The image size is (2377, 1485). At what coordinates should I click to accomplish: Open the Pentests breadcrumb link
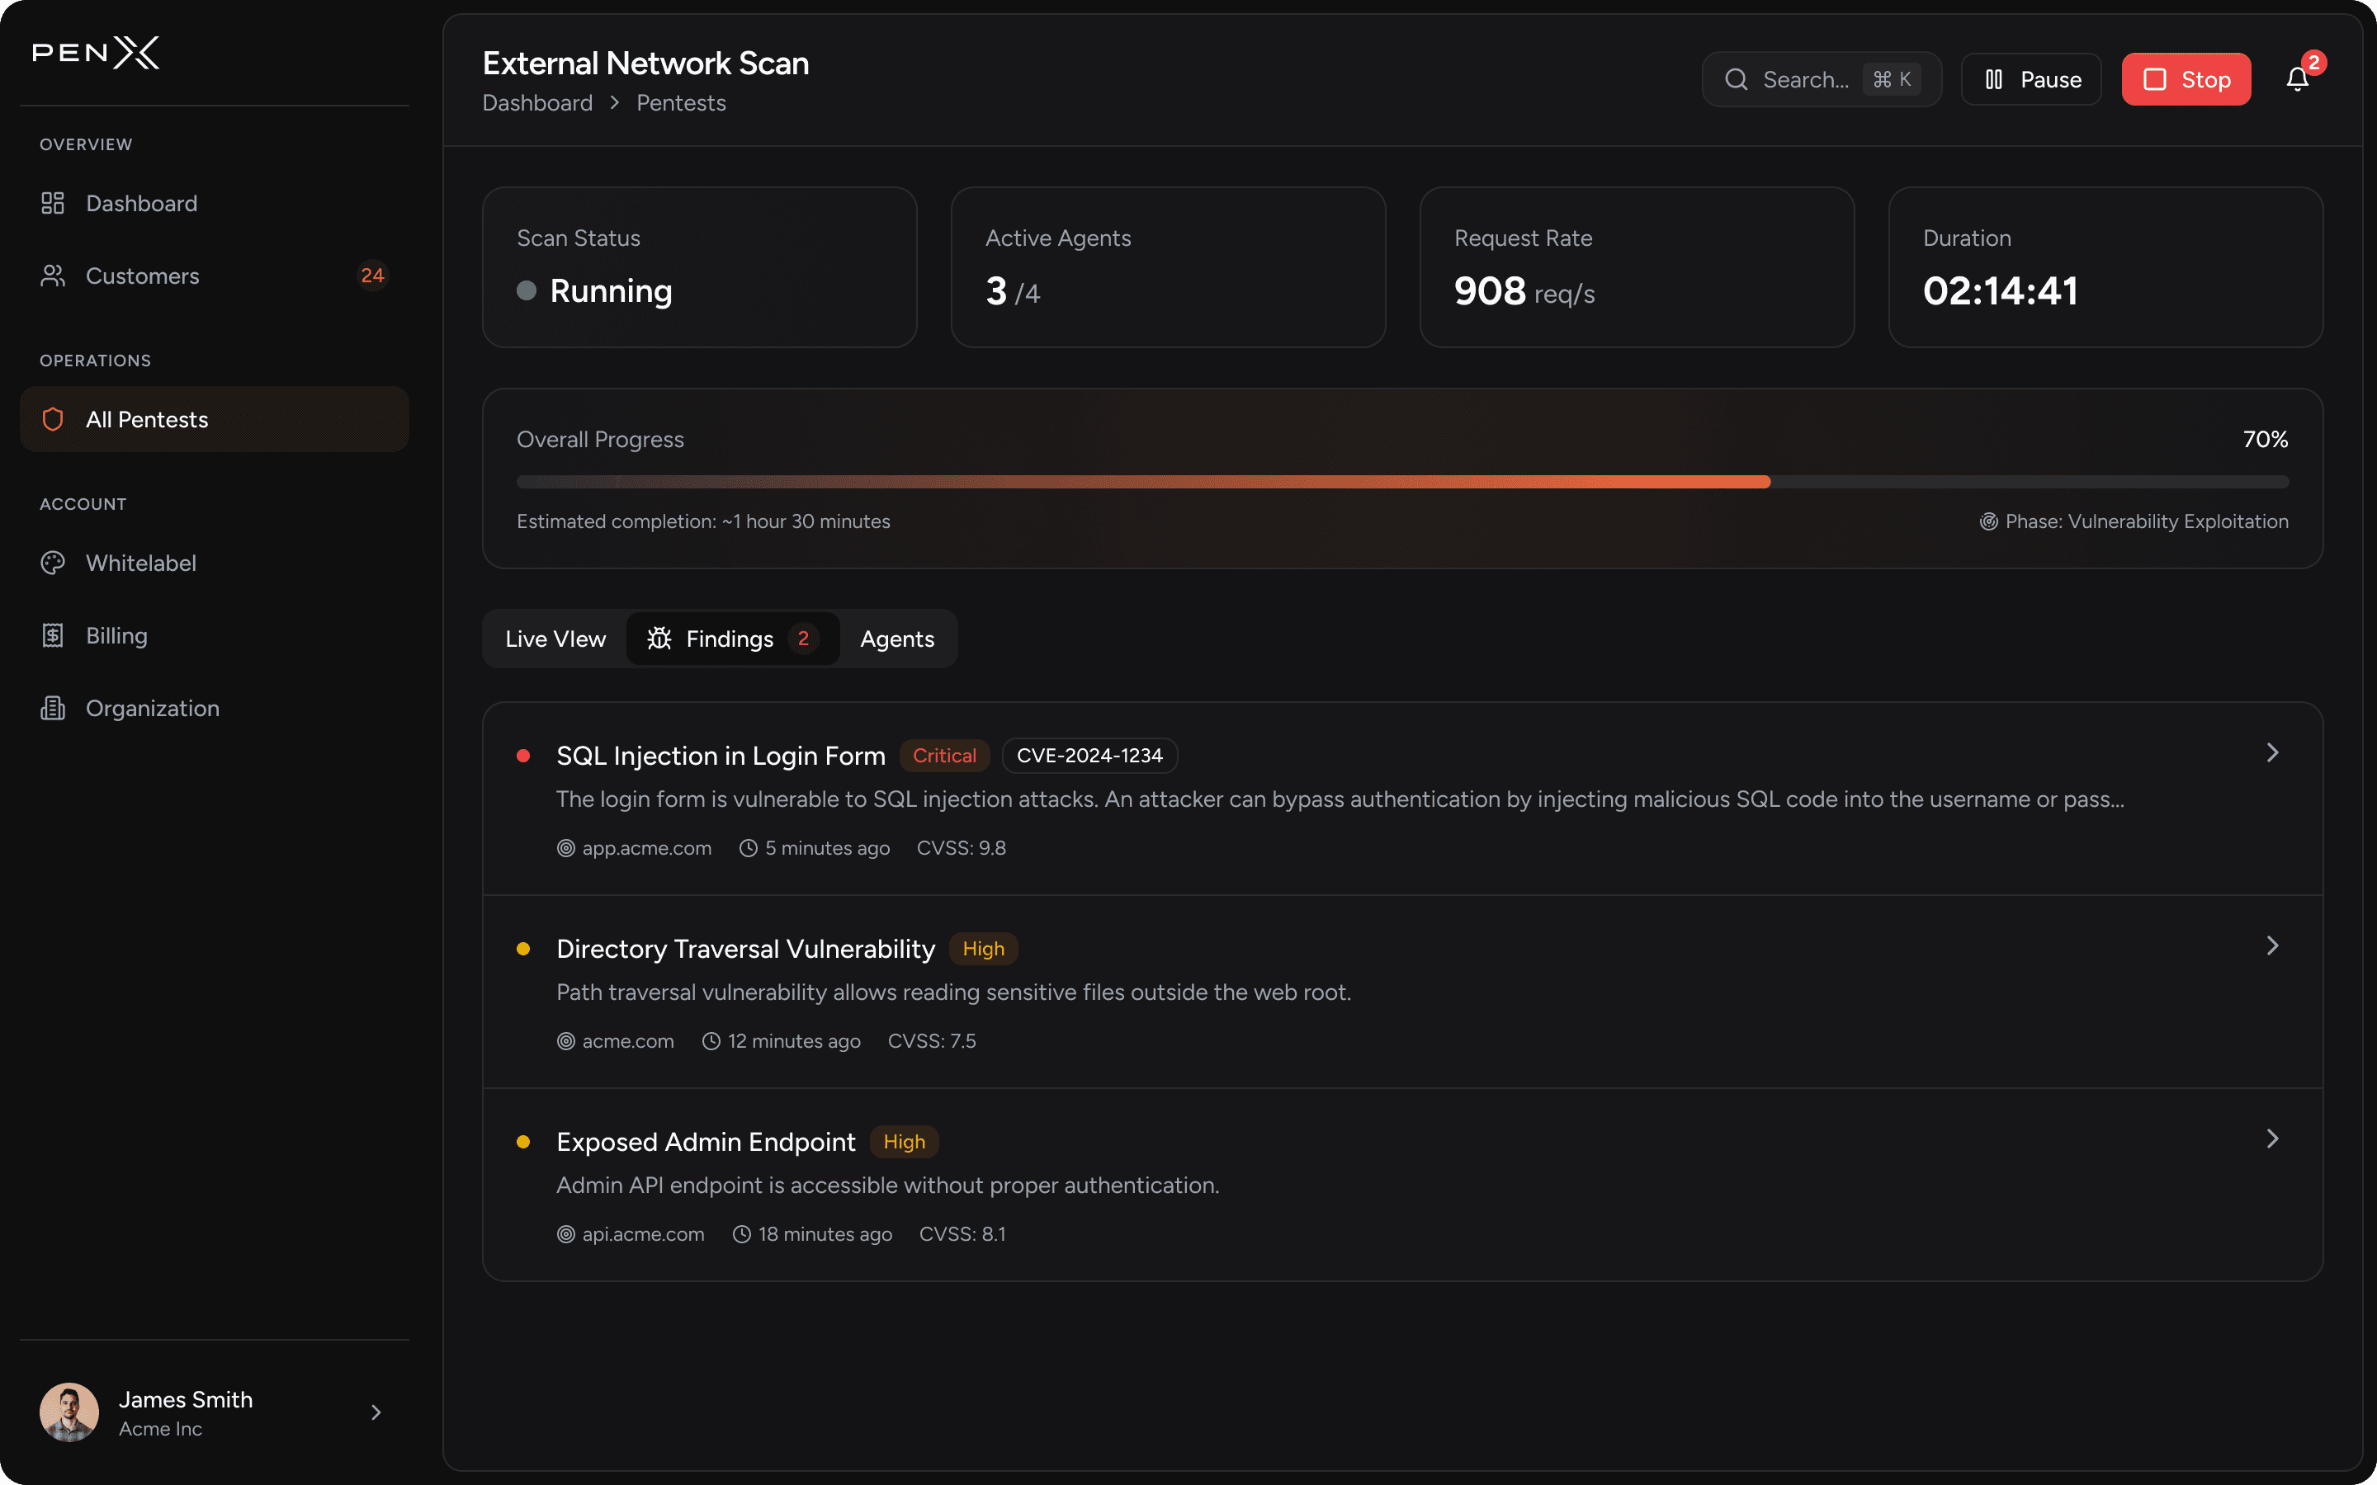click(x=681, y=103)
